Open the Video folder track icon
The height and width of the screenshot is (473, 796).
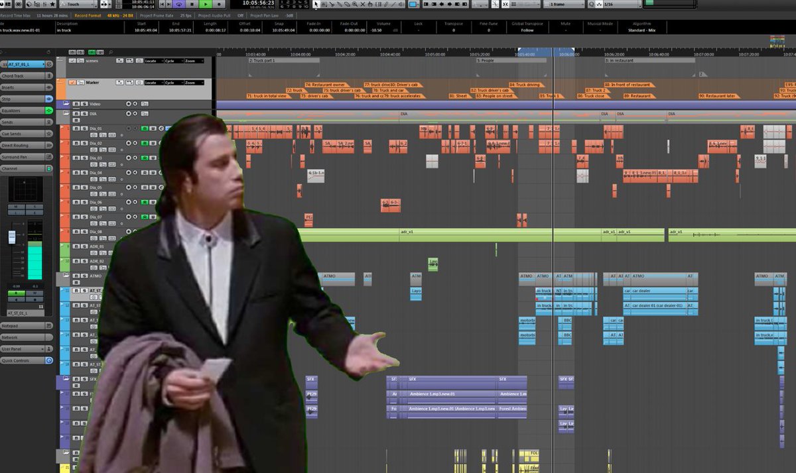point(66,103)
